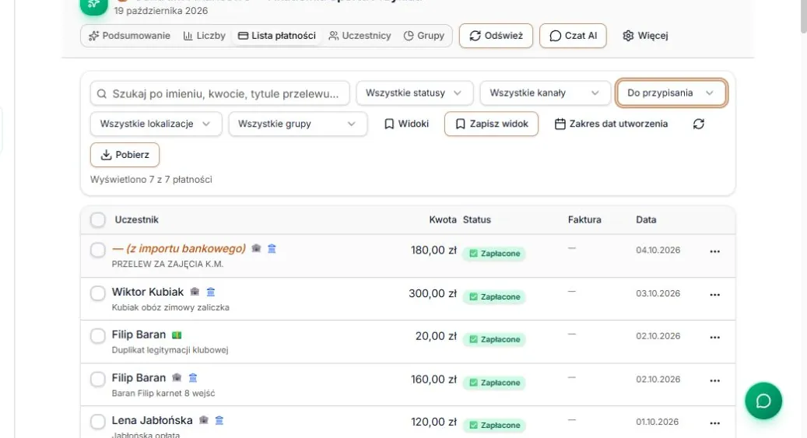This screenshot has width=807, height=438.
Task: Open row menu for 160,00 zł payment
Action: tap(715, 380)
